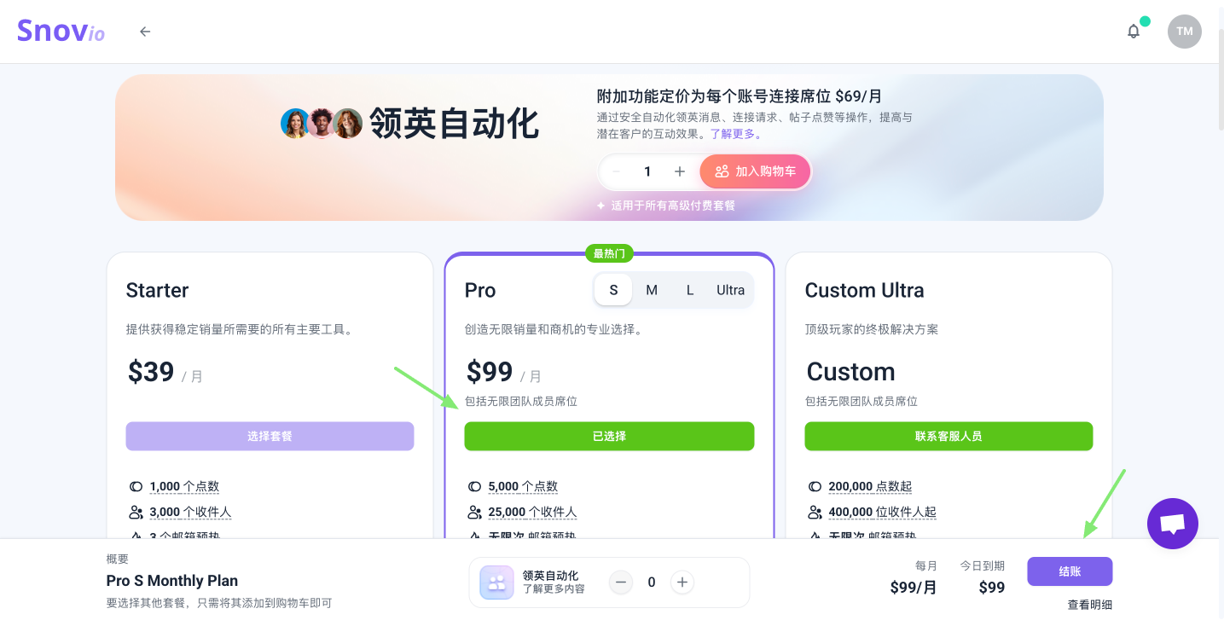
Task: Click the banner seat quantity field showing 1
Action: [x=647, y=171]
